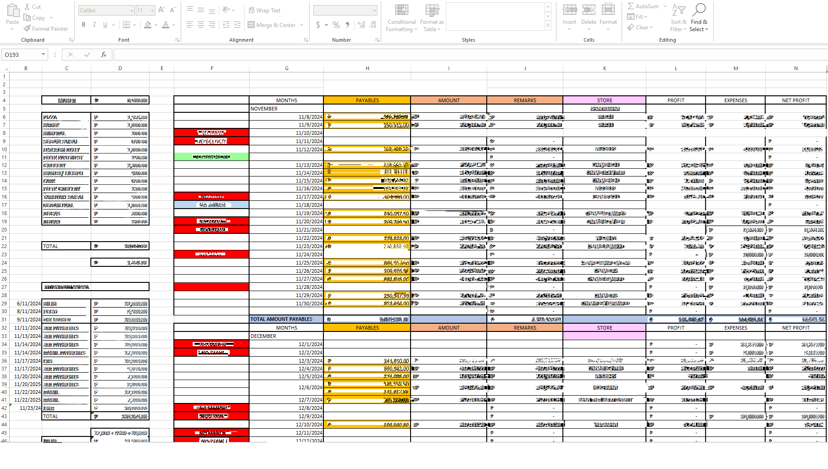Expand the Paste options arrow

coord(12,29)
